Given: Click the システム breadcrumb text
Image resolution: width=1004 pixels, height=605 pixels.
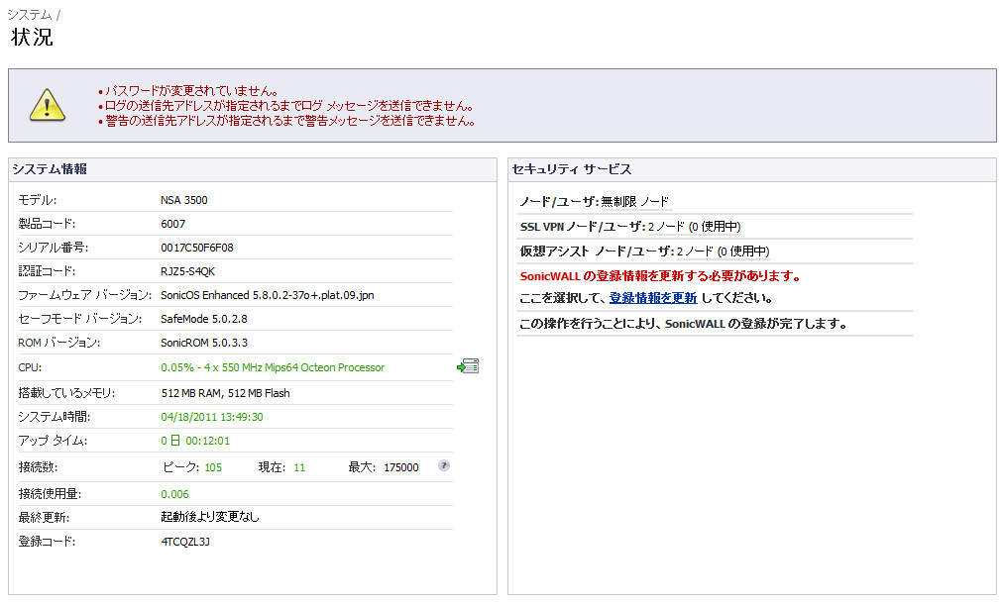Looking at the screenshot, I should (x=30, y=15).
